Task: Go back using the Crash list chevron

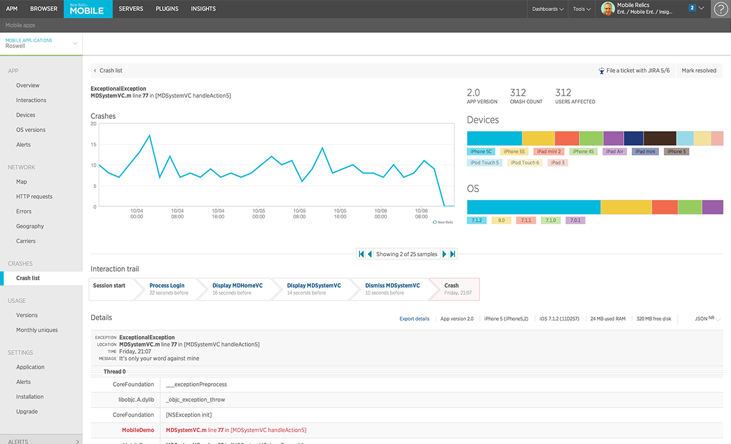Action: point(96,71)
